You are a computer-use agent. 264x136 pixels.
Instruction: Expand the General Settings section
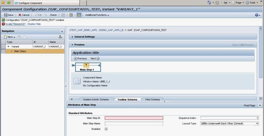click(72, 37)
